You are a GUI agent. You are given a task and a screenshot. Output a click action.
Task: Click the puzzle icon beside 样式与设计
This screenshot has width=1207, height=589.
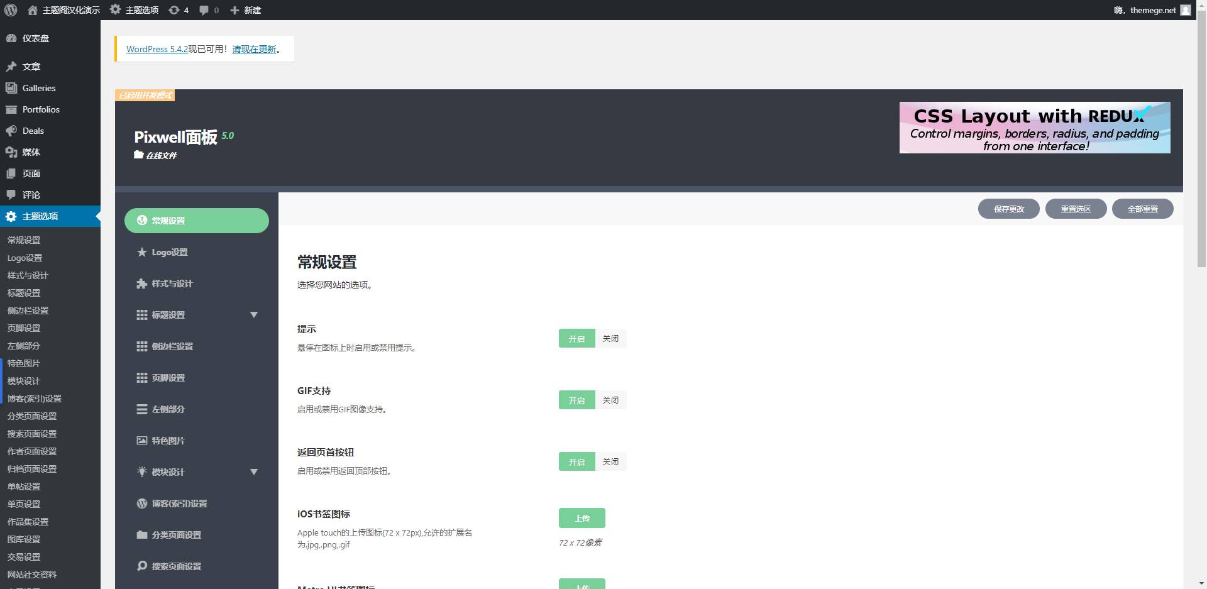point(142,283)
